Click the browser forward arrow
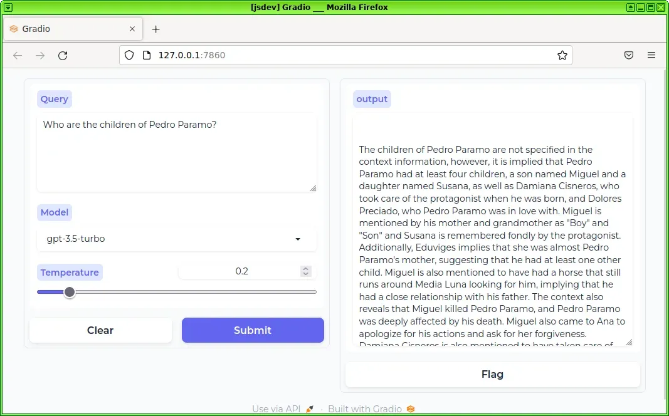 [x=40, y=55]
